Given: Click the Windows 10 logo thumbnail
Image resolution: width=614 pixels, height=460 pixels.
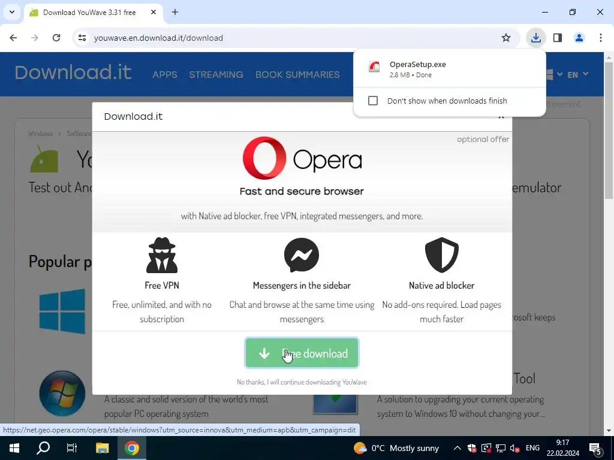Looking at the screenshot, I should coord(62,311).
